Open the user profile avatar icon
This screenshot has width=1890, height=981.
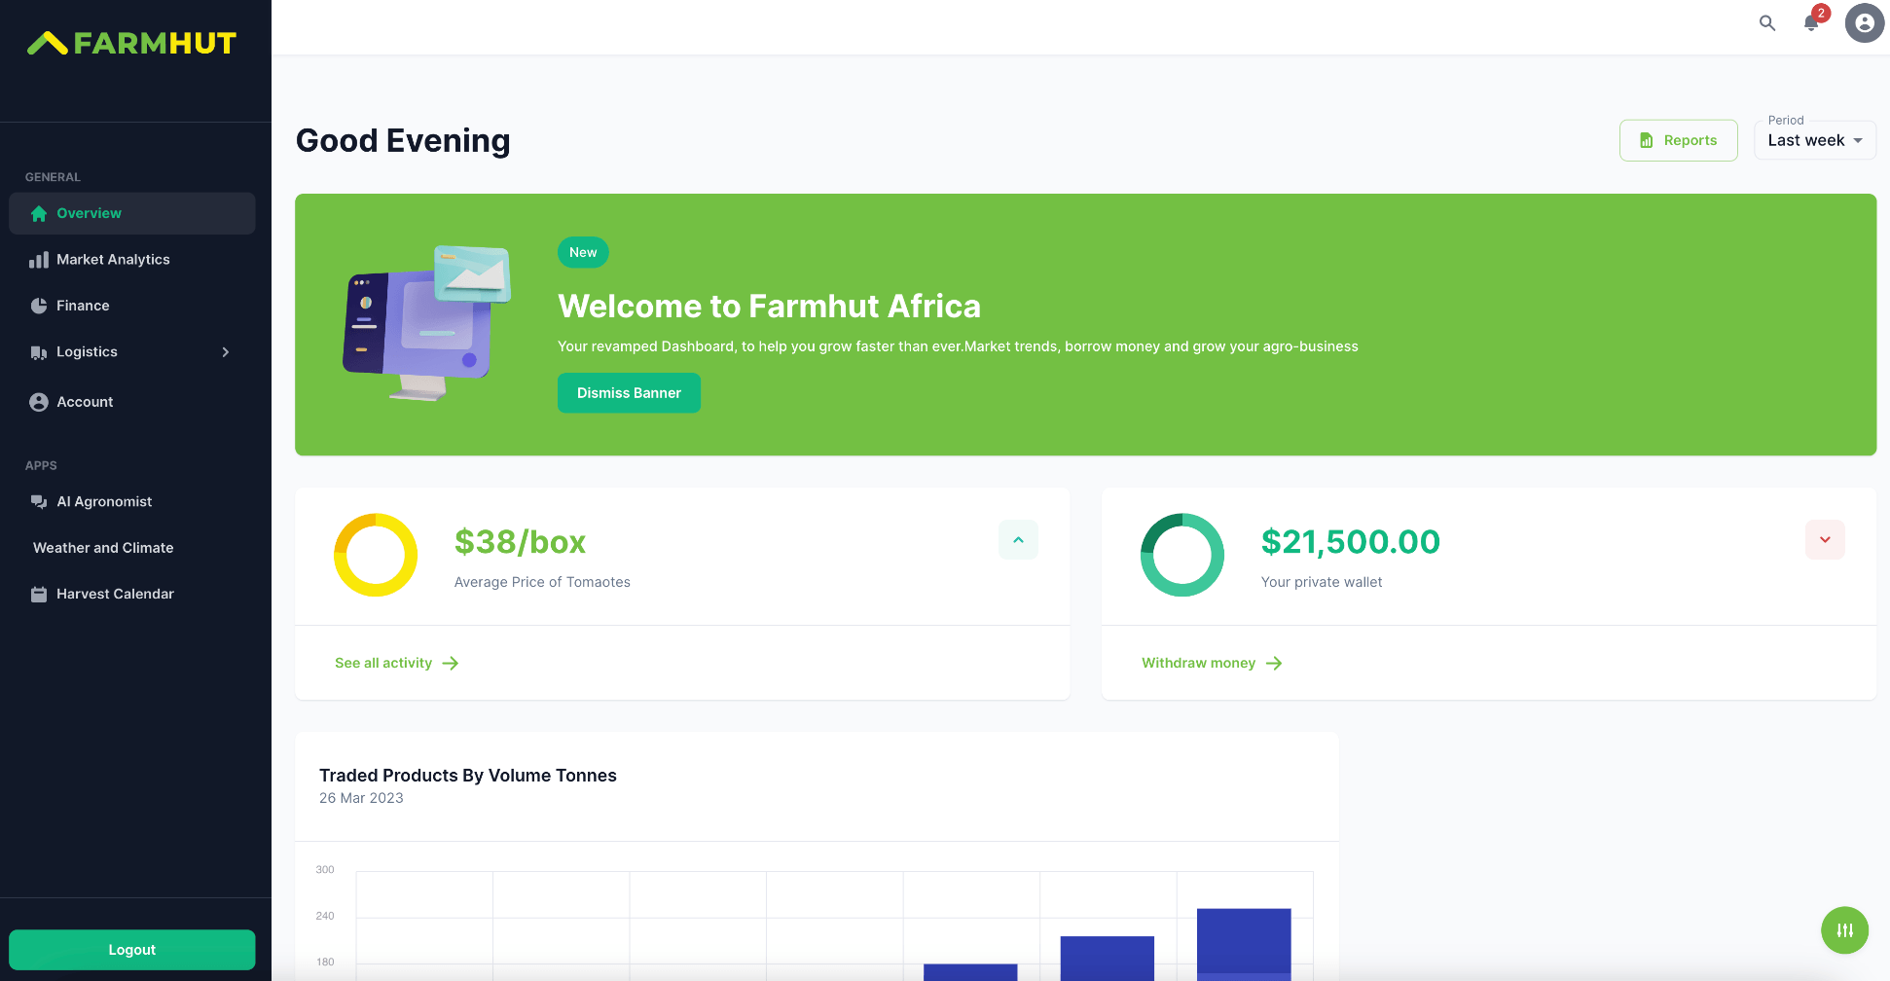(1865, 22)
